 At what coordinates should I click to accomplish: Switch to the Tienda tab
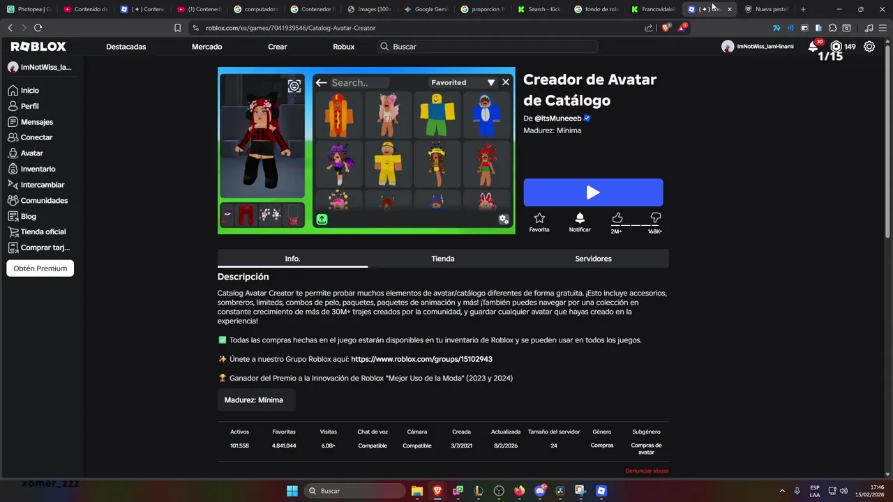point(443,259)
